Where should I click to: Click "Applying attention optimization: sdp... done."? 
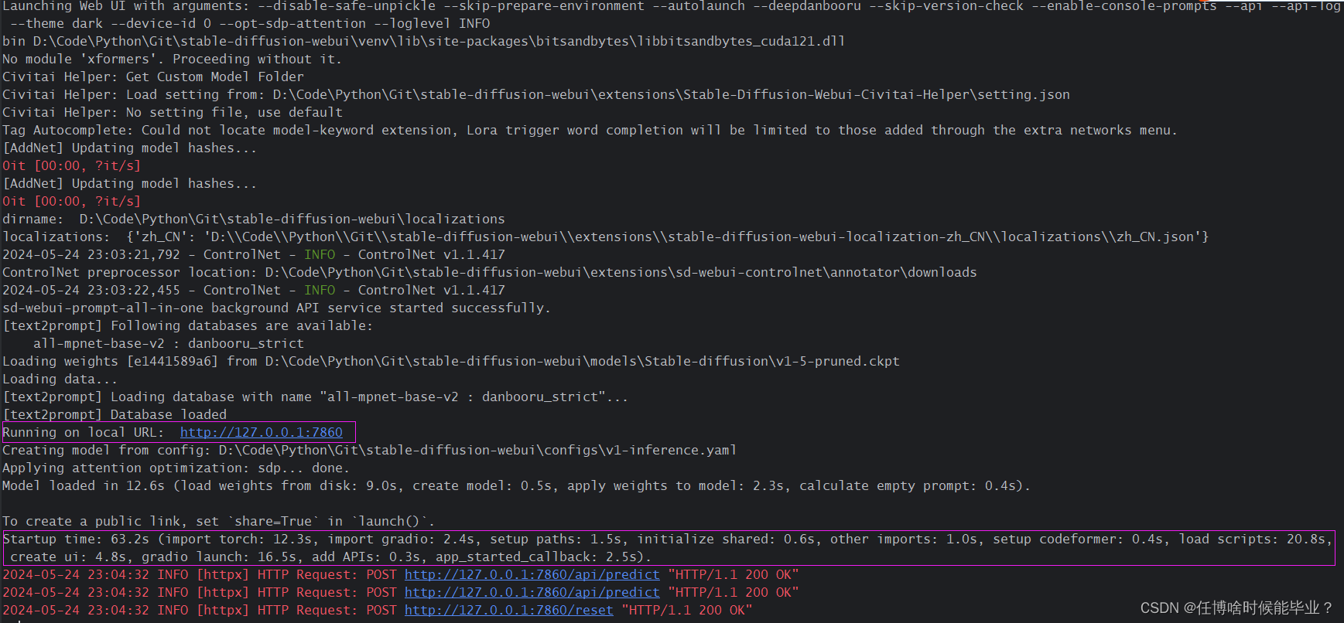click(x=176, y=468)
